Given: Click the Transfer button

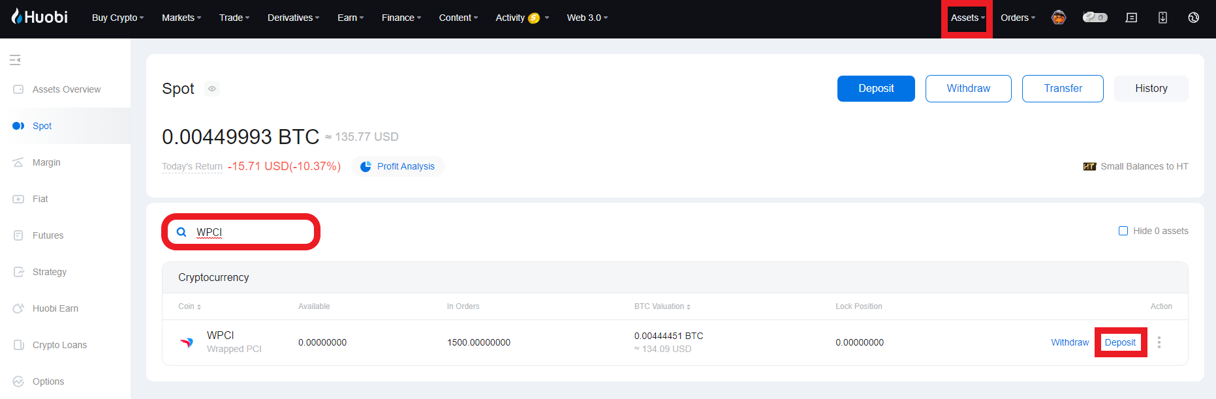Looking at the screenshot, I should click(x=1063, y=89).
